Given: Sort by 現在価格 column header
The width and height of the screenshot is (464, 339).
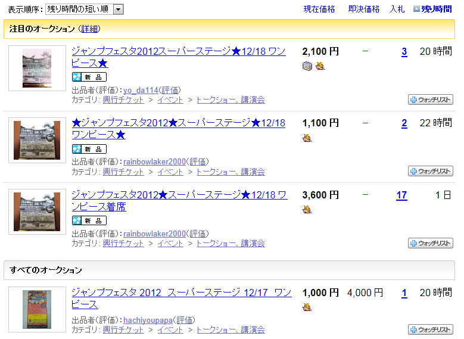Looking at the screenshot, I should [x=319, y=9].
